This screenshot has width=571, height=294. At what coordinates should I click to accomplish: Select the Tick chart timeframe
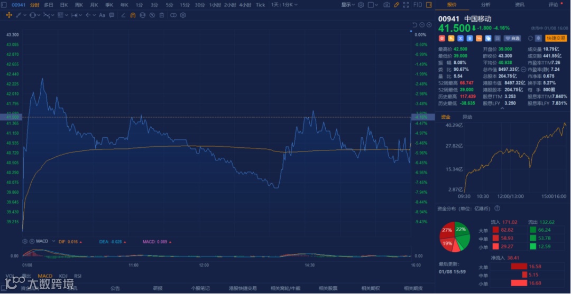pyautogui.click(x=260, y=5)
